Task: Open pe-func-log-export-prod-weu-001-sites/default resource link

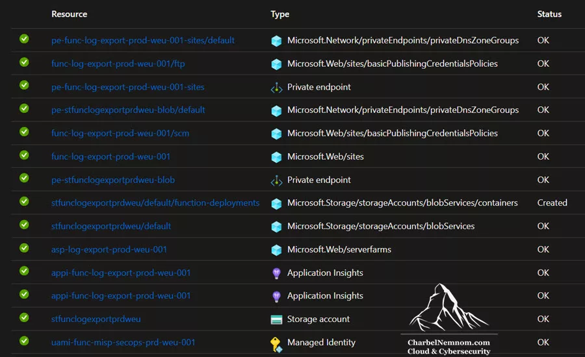Action: click(143, 40)
